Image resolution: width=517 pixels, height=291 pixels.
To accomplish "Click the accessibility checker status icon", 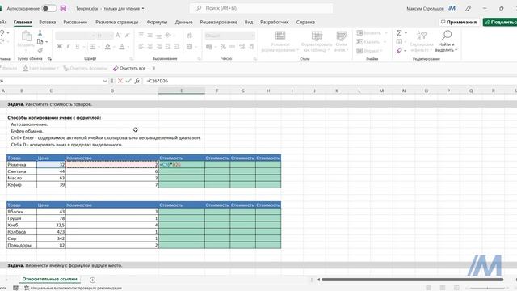I will tap(27, 288).
